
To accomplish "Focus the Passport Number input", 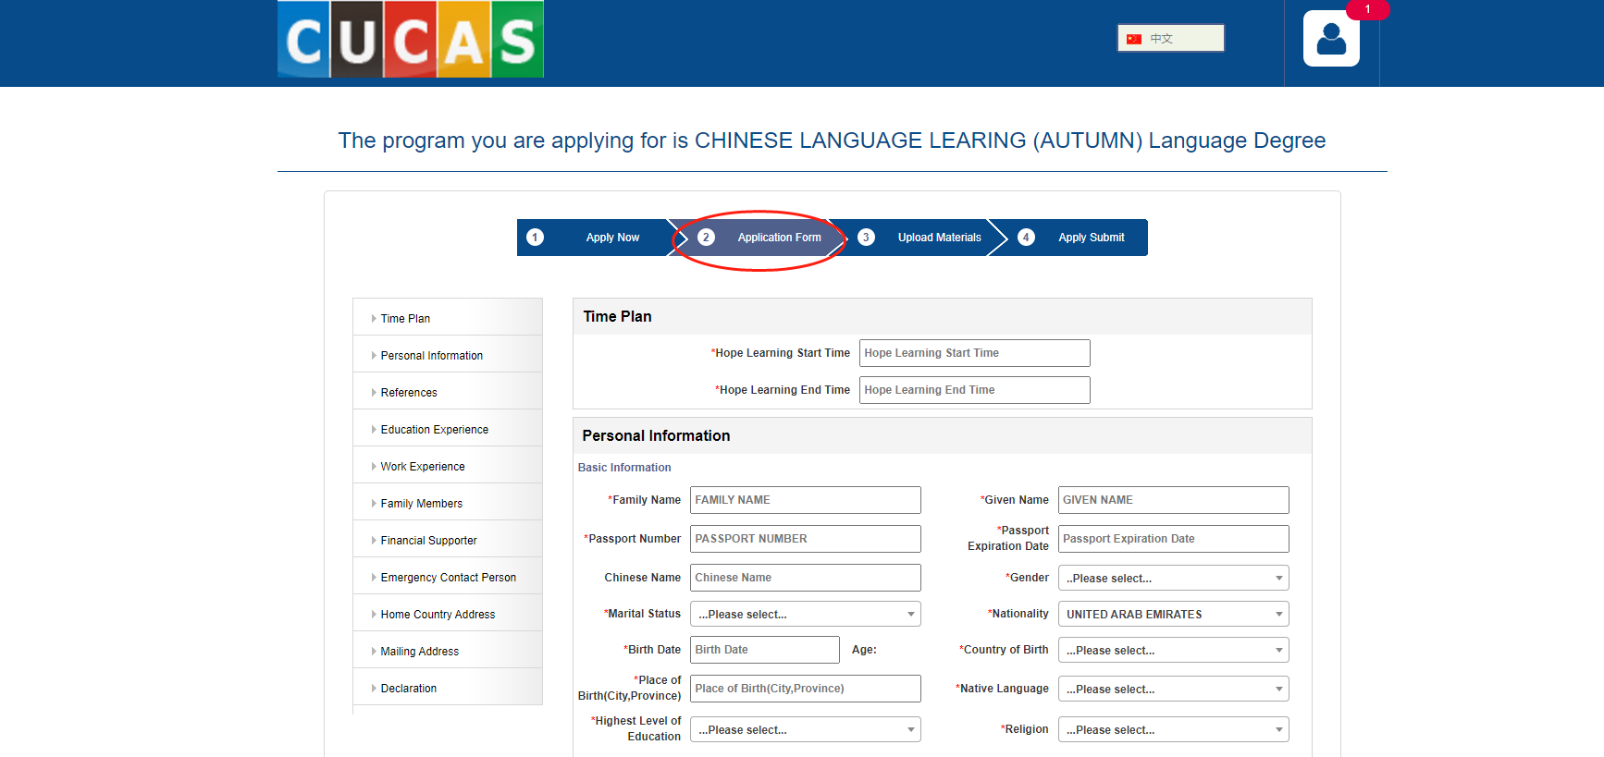I will pos(805,539).
